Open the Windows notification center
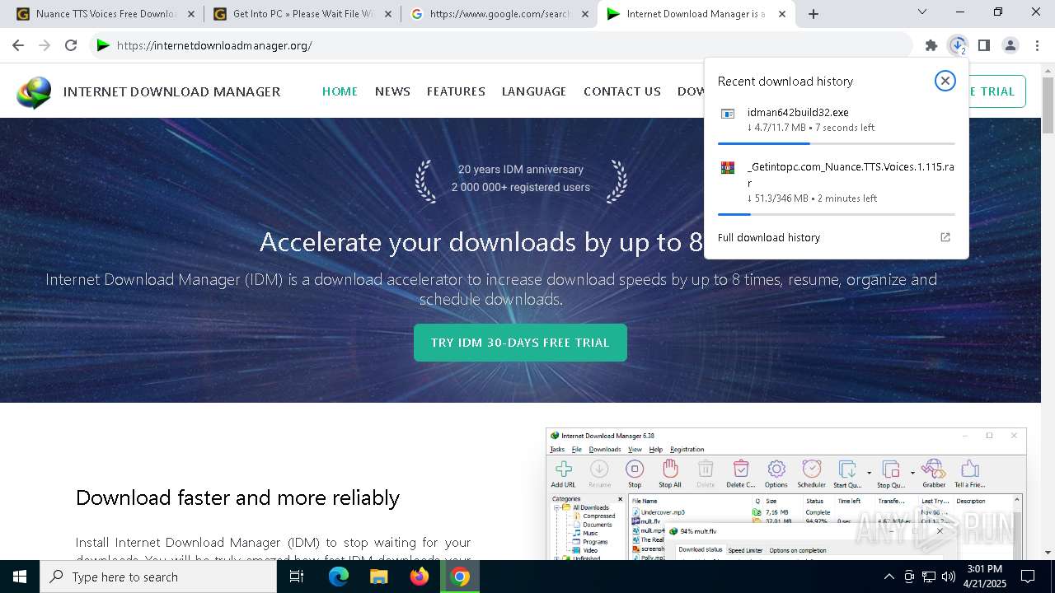 pyautogui.click(x=1028, y=577)
